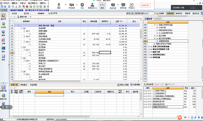This screenshot has height=121, width=203.
Task: Expand the 交通工程及沿线设施 node
Action: [149, 46]
